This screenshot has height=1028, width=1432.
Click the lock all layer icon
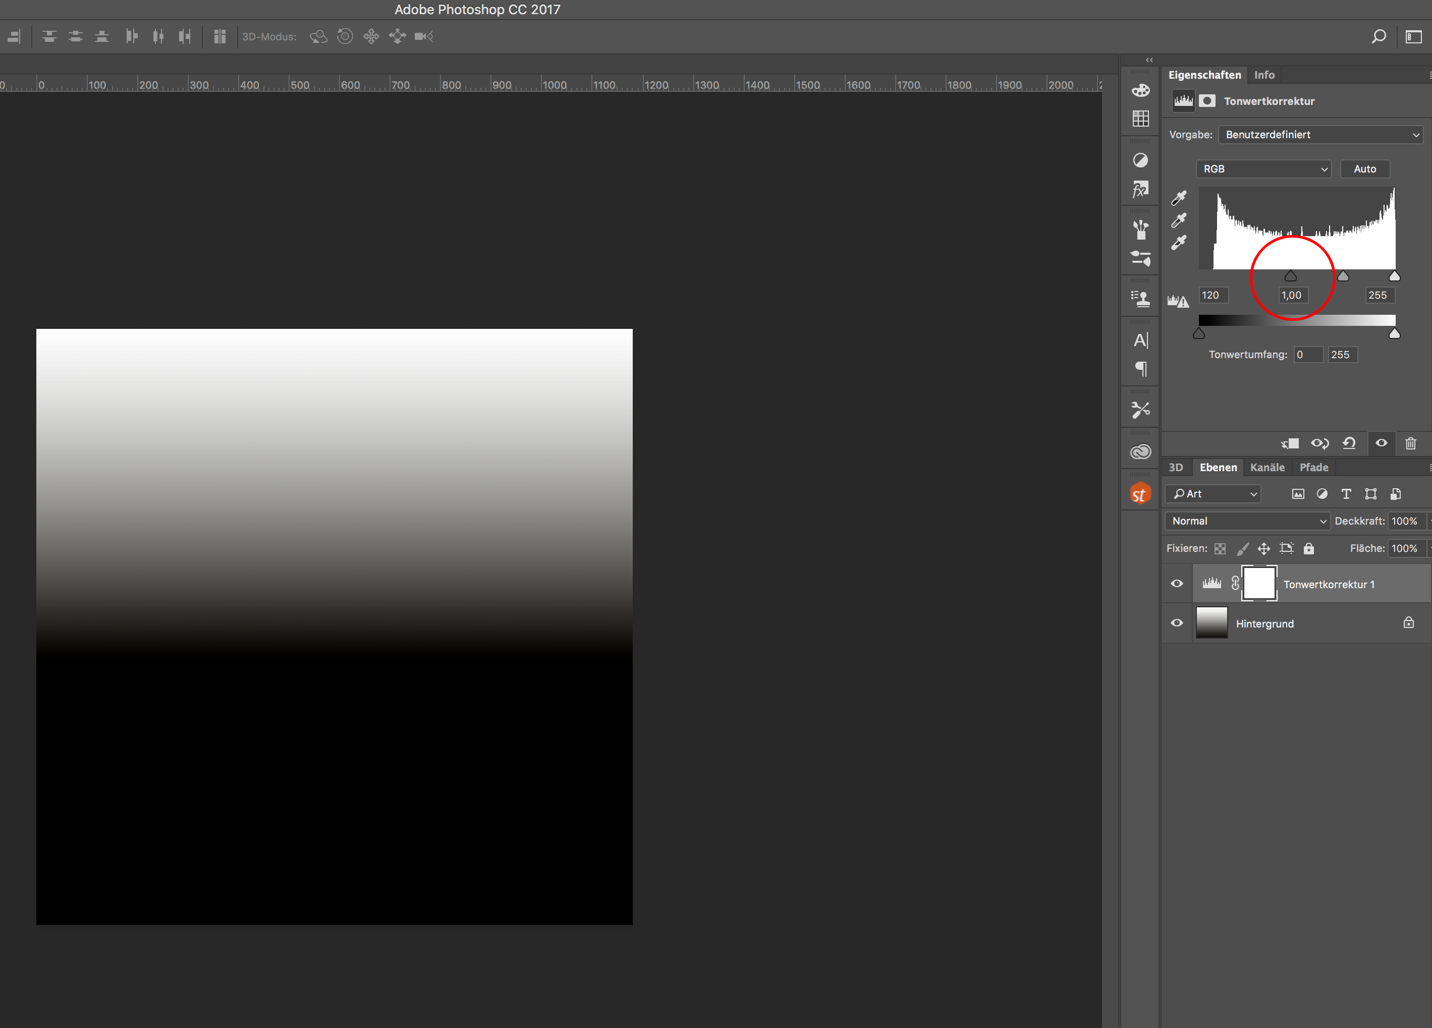pyautogui.click(x=1309, y=548)
